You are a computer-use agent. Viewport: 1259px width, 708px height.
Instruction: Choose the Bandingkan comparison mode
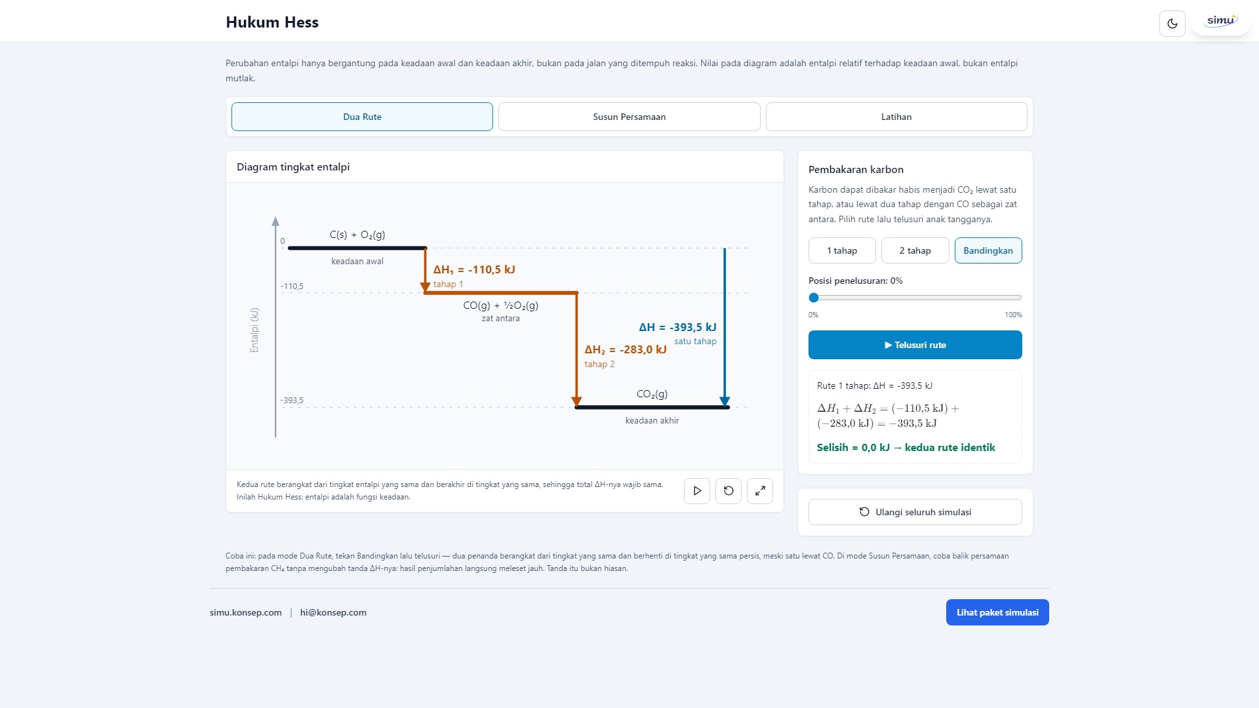pyautogui.click(x=988, y=250)
